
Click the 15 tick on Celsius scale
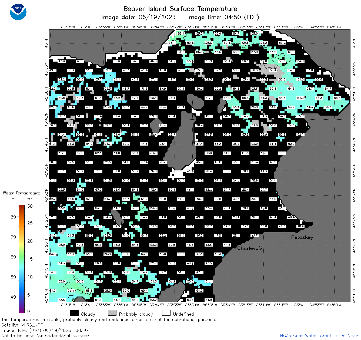tap(30, 259)
